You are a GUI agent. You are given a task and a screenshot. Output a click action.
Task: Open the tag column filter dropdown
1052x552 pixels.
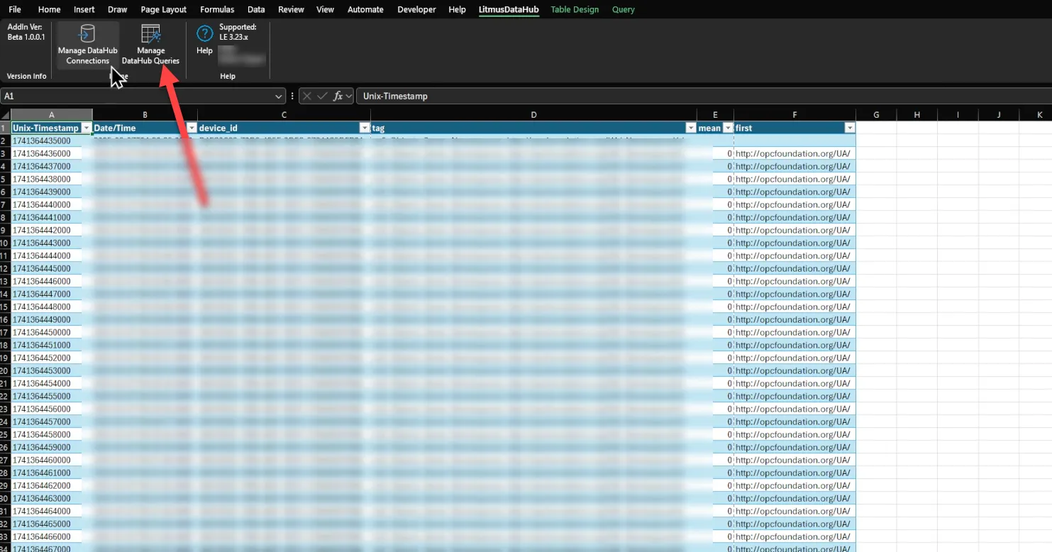tap(691, 128)
